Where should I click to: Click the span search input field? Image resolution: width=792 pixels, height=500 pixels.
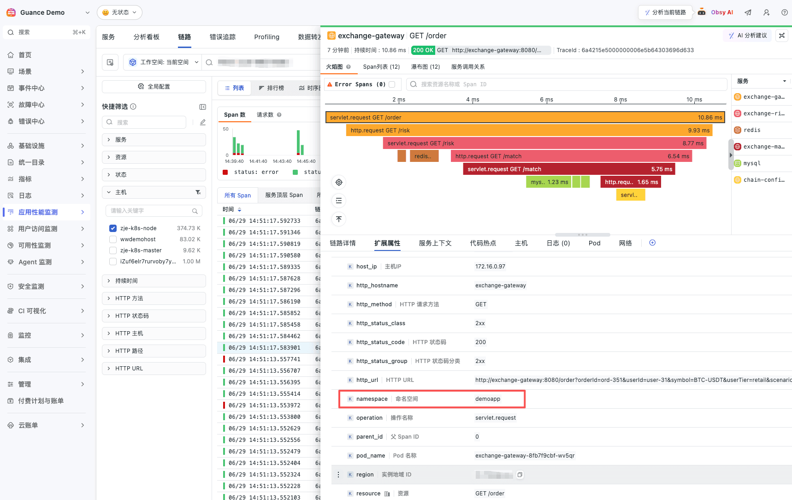click(567, 84)
